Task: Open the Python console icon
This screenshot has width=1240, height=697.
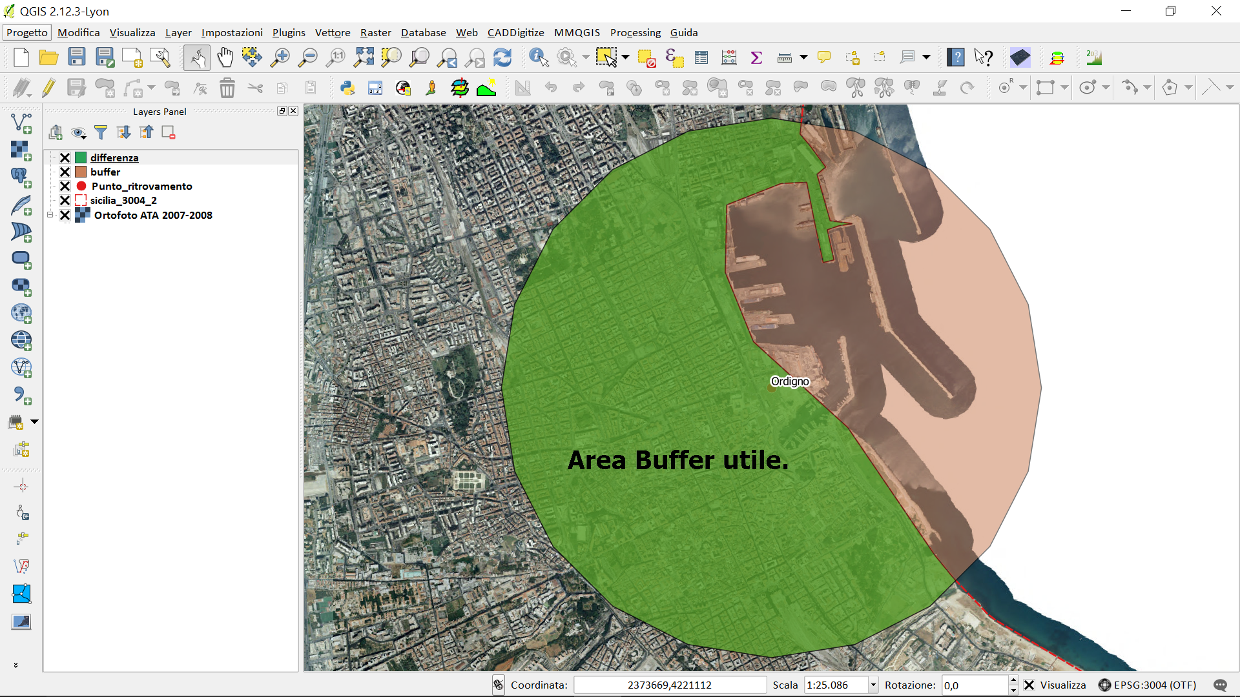Action: 347,88
